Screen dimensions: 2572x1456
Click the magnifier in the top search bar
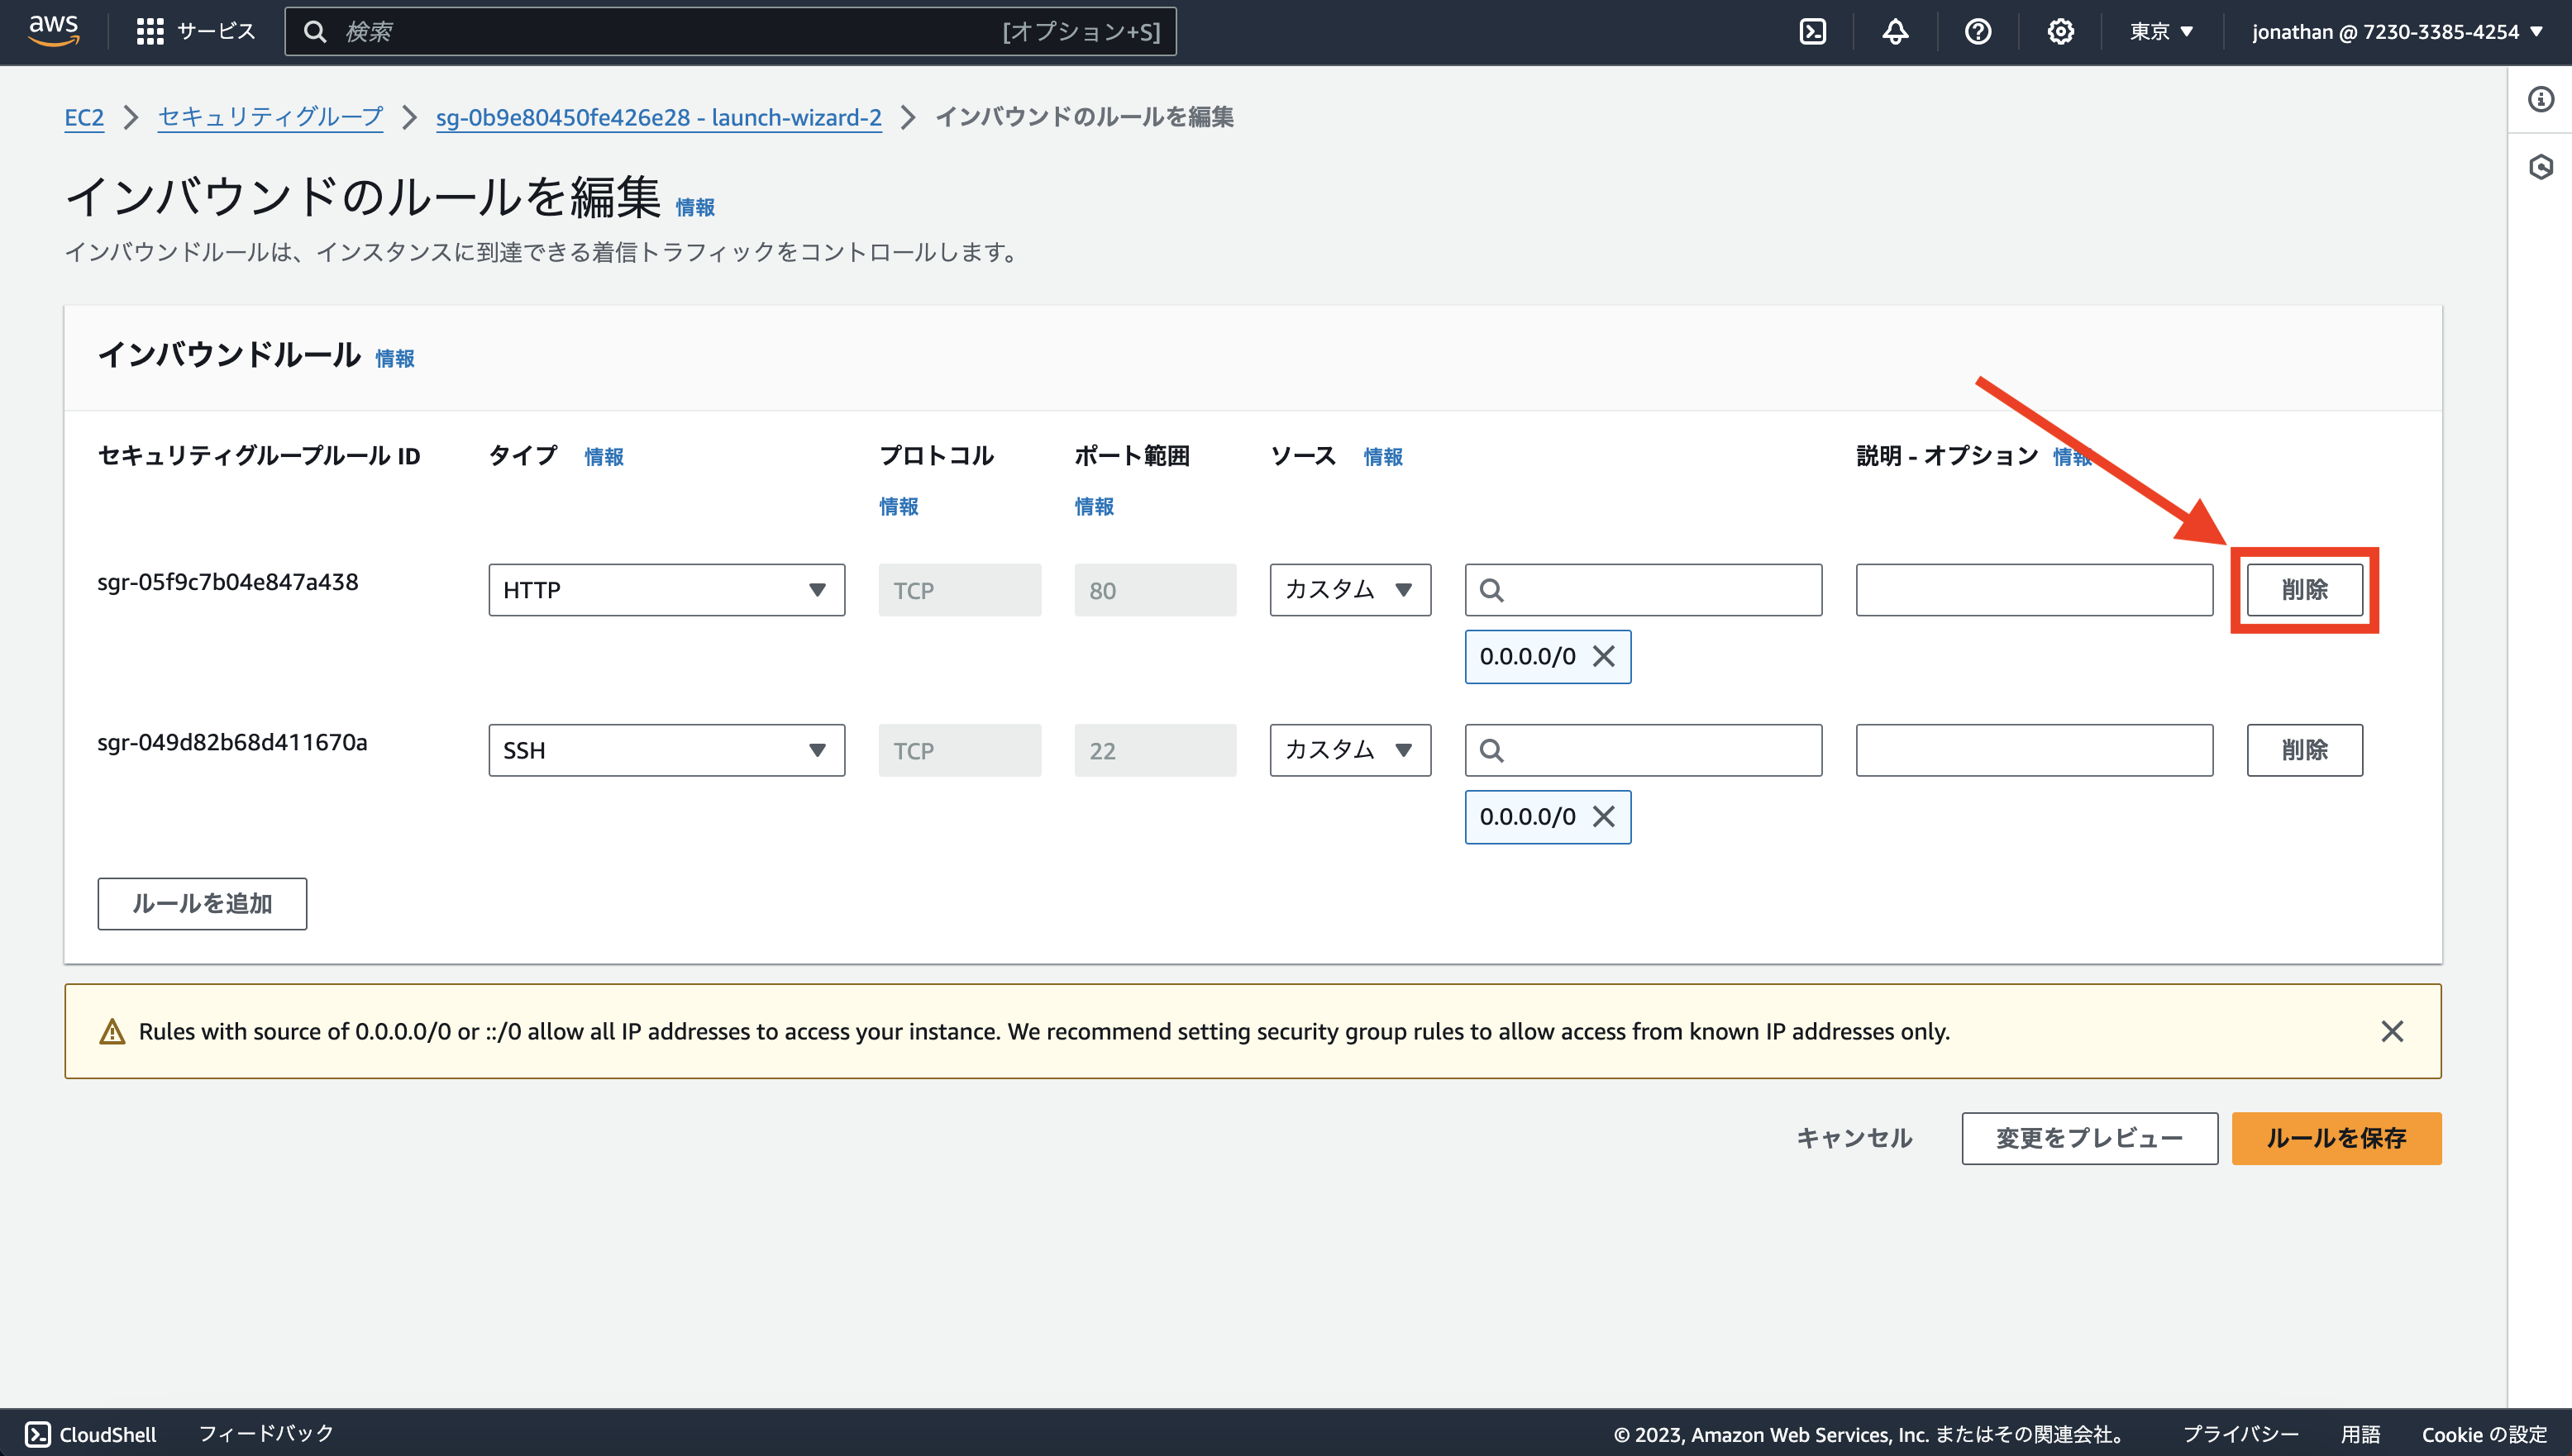(x=316, y=31)
